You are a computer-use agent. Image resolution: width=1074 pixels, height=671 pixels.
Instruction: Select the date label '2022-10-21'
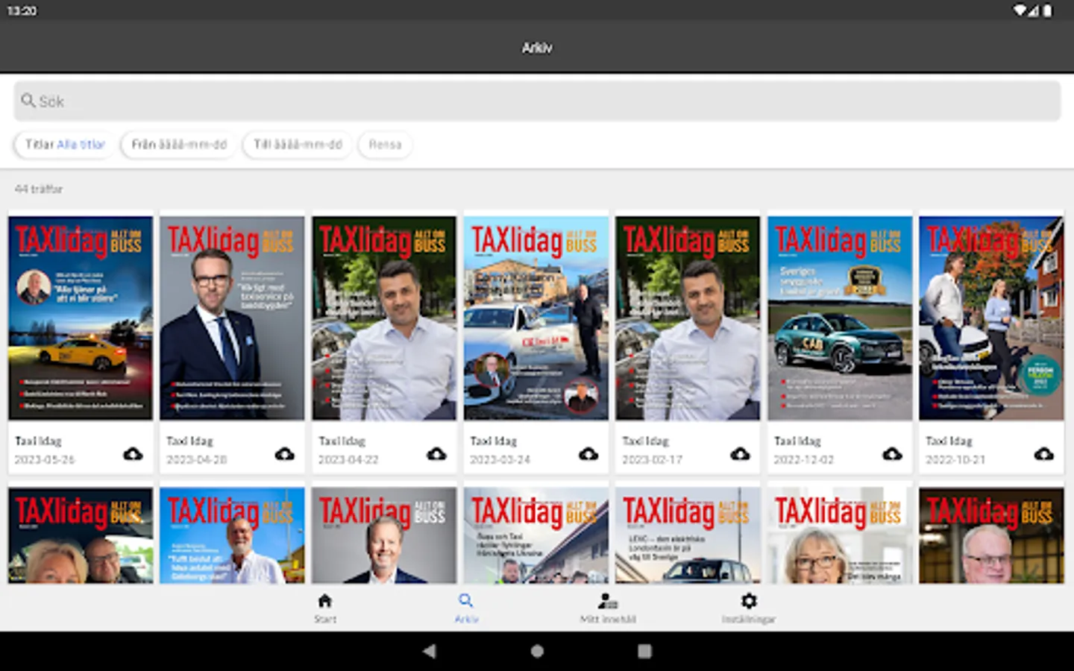(956, 460)
